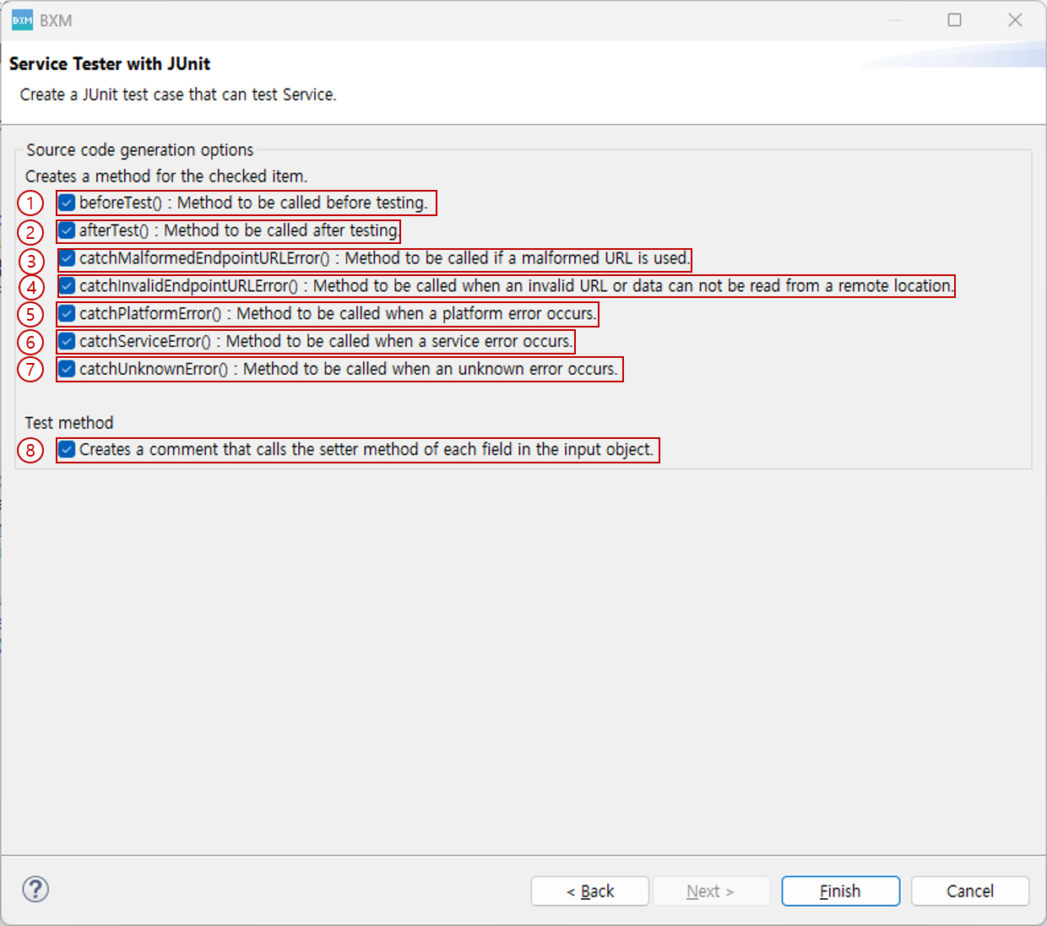Image resolution: width=1047 pixels, height=926 pixels.
Task: Click the Service Tester with JUnit heading
Action: coord(109,63)
